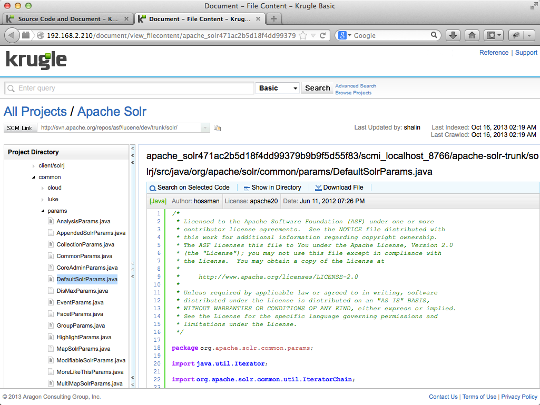Open DisMaxParams.java in the tree
The height and width of the screenshot is (405, 540).
pyautogui.click(x=82, y=291)
